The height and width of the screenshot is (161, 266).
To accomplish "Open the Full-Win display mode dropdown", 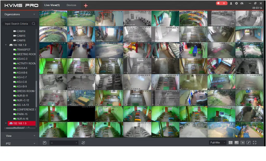I will pos(217,143).
